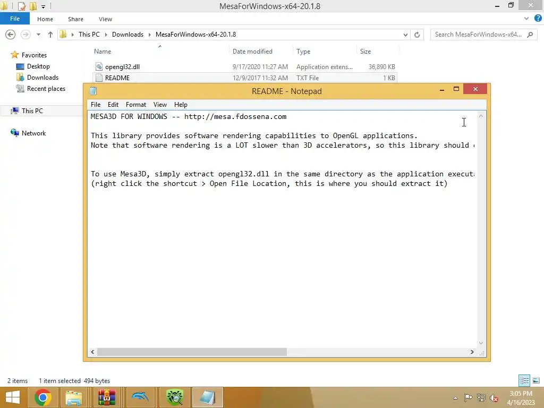This screenshot has width=544, height=408.
Task: Refresh the Explorer folder view
Action: pyautogui.click(x=417, y=35)
